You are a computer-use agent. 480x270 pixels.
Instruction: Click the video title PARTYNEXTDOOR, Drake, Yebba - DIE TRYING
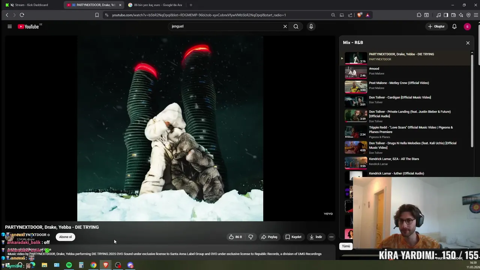[x=52, y=227]
